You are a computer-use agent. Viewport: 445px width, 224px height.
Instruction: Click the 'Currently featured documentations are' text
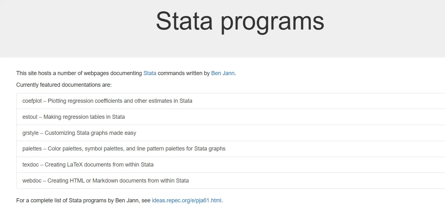[x=64, y=85]
